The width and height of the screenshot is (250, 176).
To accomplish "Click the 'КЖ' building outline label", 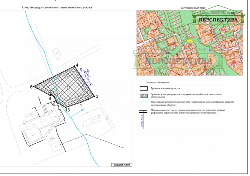I will (57, 54).
